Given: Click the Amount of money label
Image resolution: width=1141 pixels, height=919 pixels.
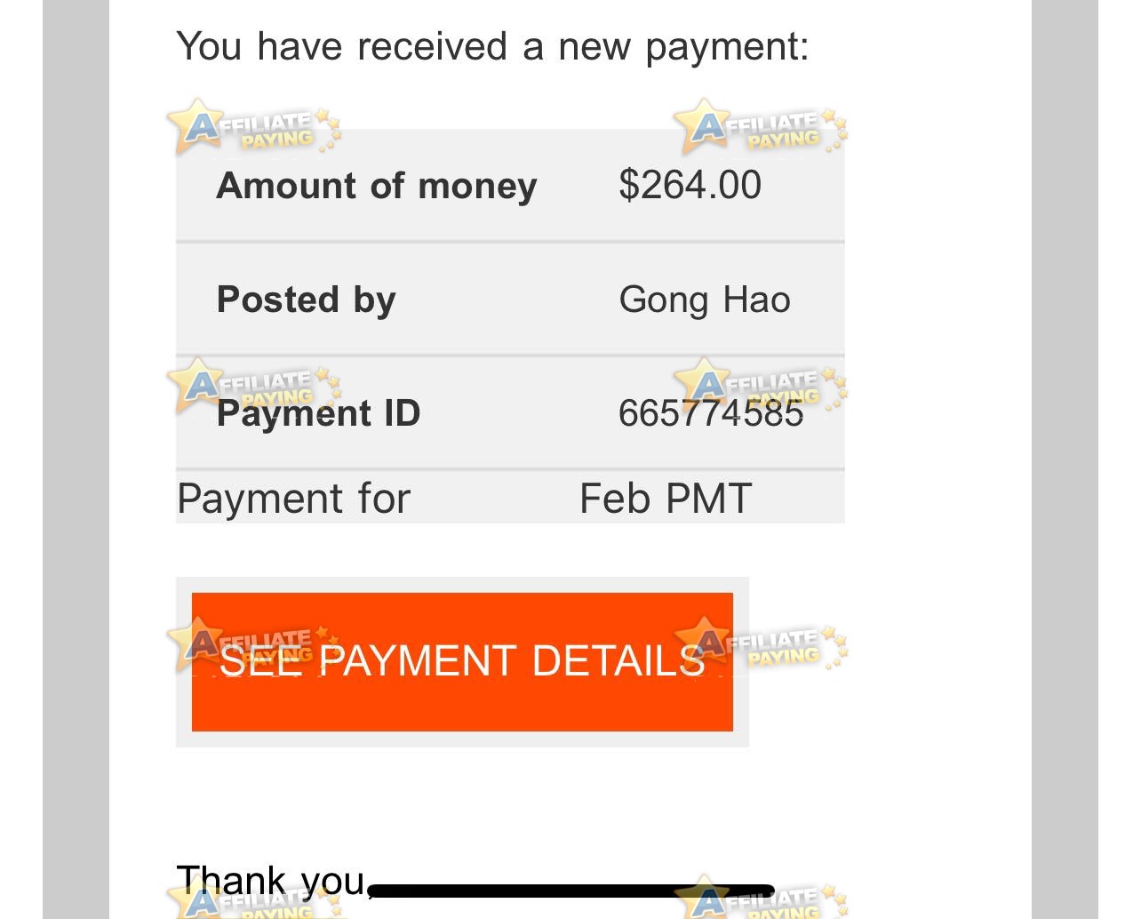Looking at the screenshot, I should click(x=377, y=186).
